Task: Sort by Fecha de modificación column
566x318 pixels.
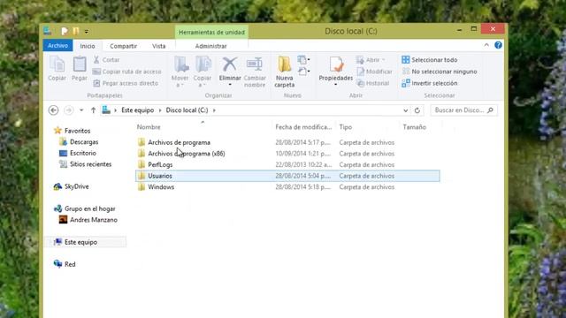Action: pos(303,127)
